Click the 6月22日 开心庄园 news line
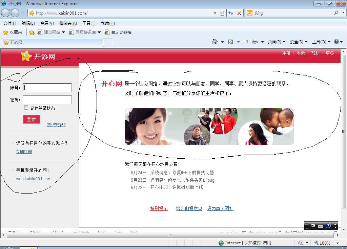 click(167, 187)
